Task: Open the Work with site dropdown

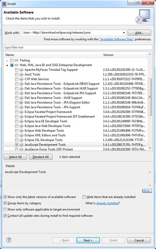Action: click(124, 33)
